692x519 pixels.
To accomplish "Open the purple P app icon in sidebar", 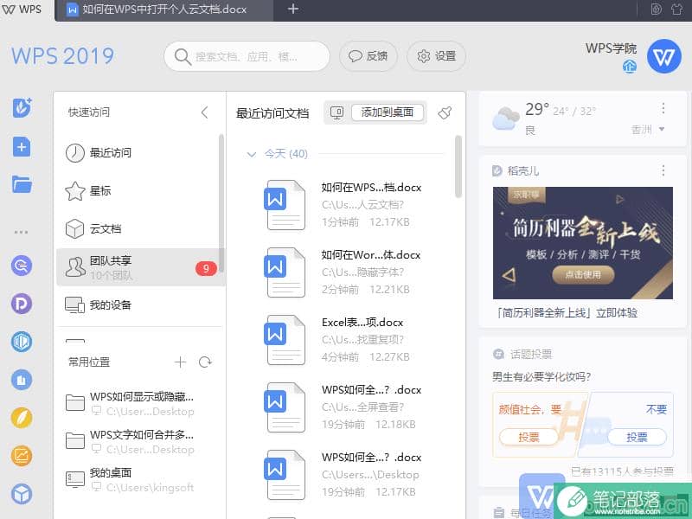I will 22,304.
